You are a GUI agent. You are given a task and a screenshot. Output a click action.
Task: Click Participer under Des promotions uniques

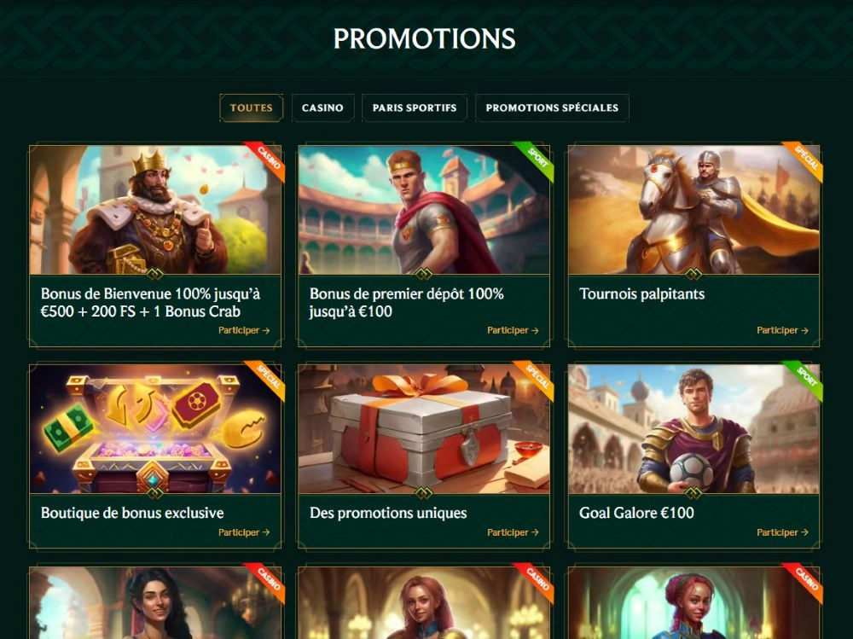(513, 532)
